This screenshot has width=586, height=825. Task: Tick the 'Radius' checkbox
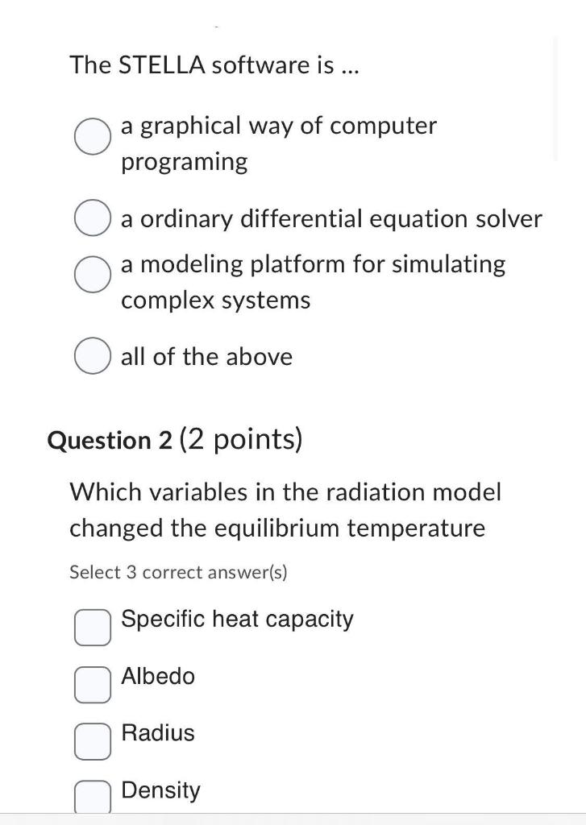click(92, 741)
